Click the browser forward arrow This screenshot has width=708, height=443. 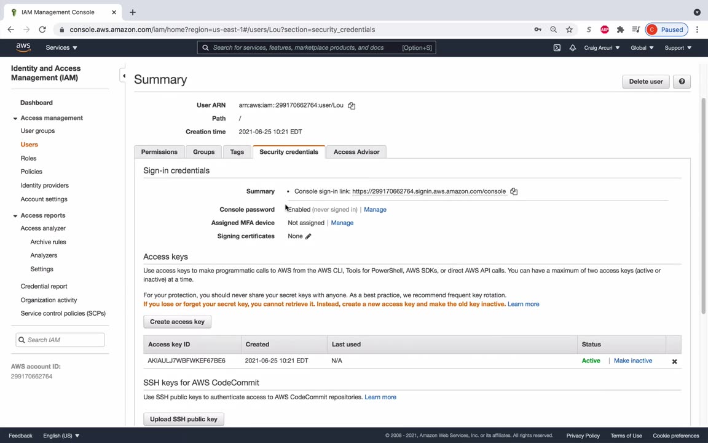click(x=26, y=30)
